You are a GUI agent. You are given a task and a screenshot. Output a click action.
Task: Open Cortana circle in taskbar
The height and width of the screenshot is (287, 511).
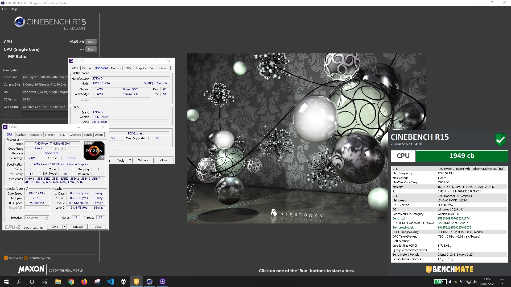(x=32, y=282)
